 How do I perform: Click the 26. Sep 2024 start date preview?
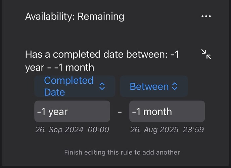[x=59, y=130]
